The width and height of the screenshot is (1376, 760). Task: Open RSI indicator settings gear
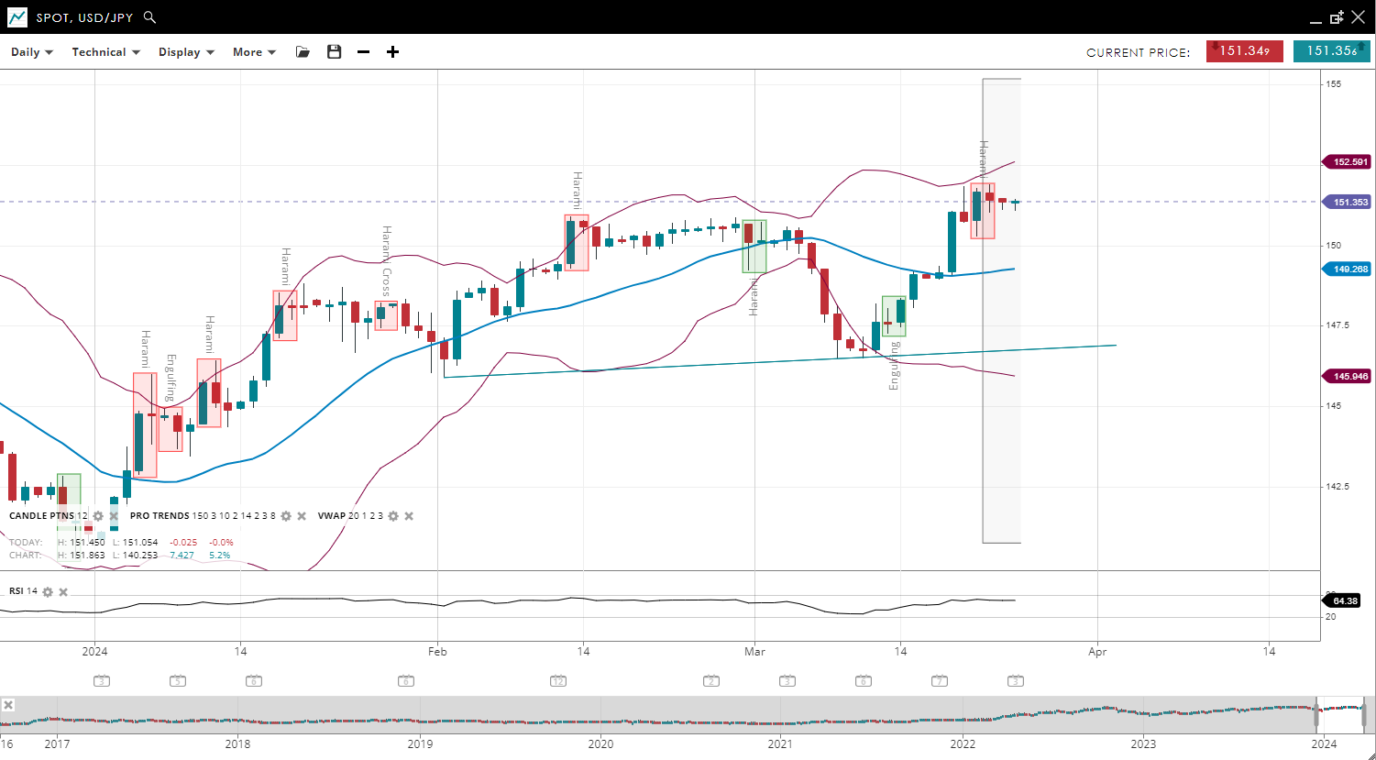48,591
